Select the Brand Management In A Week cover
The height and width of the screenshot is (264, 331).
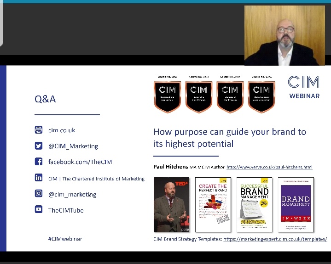[x=296, y=205]
